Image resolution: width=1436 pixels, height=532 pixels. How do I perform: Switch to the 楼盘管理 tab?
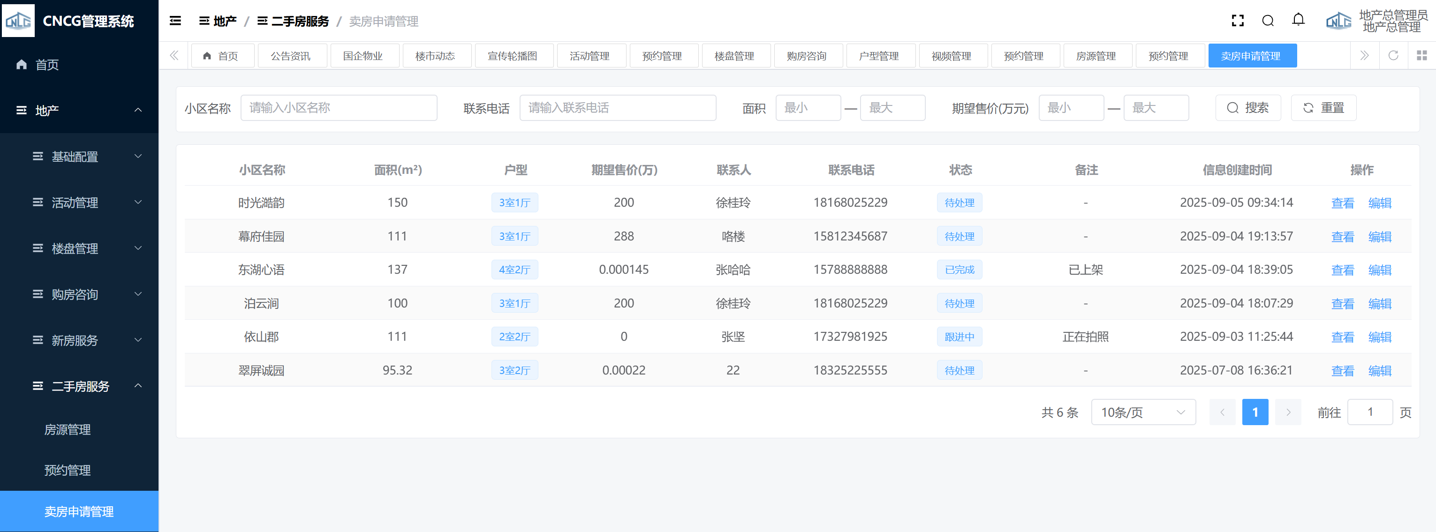[734, 56]
